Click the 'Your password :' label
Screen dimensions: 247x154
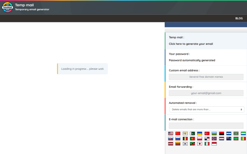tap(179, 54)
